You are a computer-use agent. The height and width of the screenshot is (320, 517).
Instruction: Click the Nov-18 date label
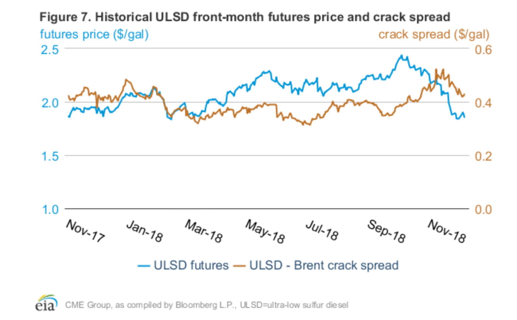pyautogui.click(x=447, y=231)
